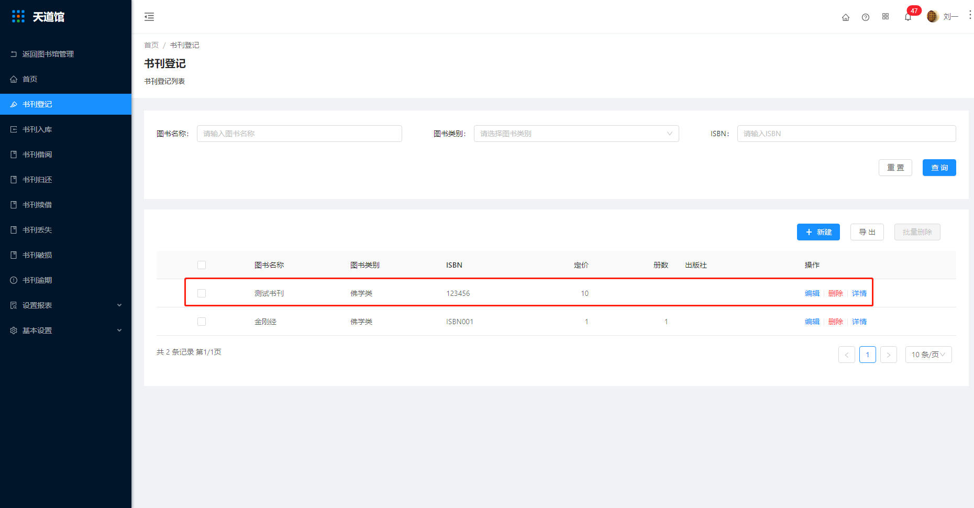974x508 pixels.
Task: Click the 书刊破损 sidebar icon
Action: [14, 255]
